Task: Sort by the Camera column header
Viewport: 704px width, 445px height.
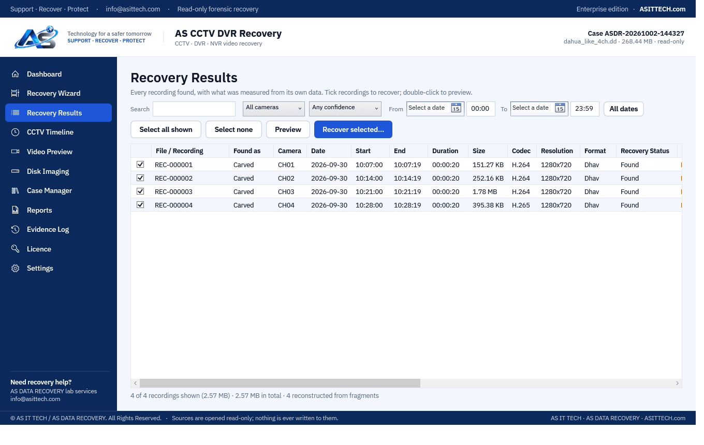Action: (290, 151)
